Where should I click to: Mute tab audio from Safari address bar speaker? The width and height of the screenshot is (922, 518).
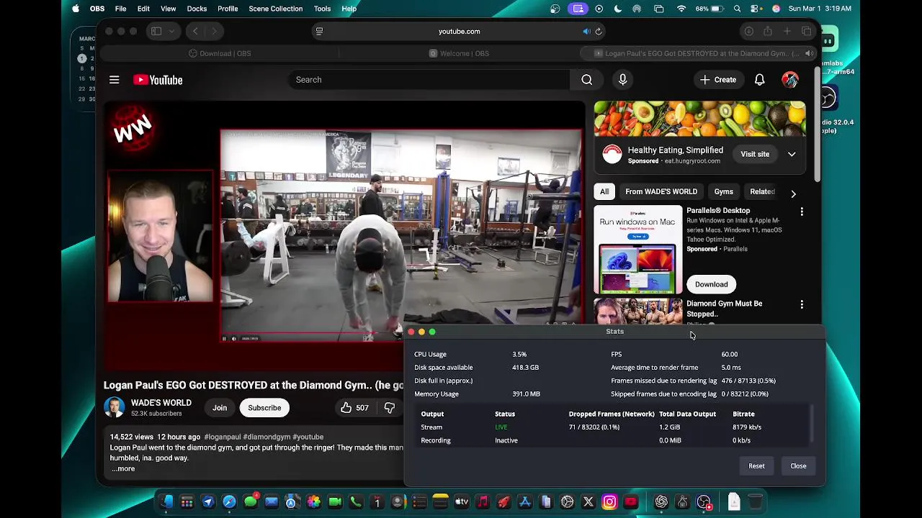586,32
